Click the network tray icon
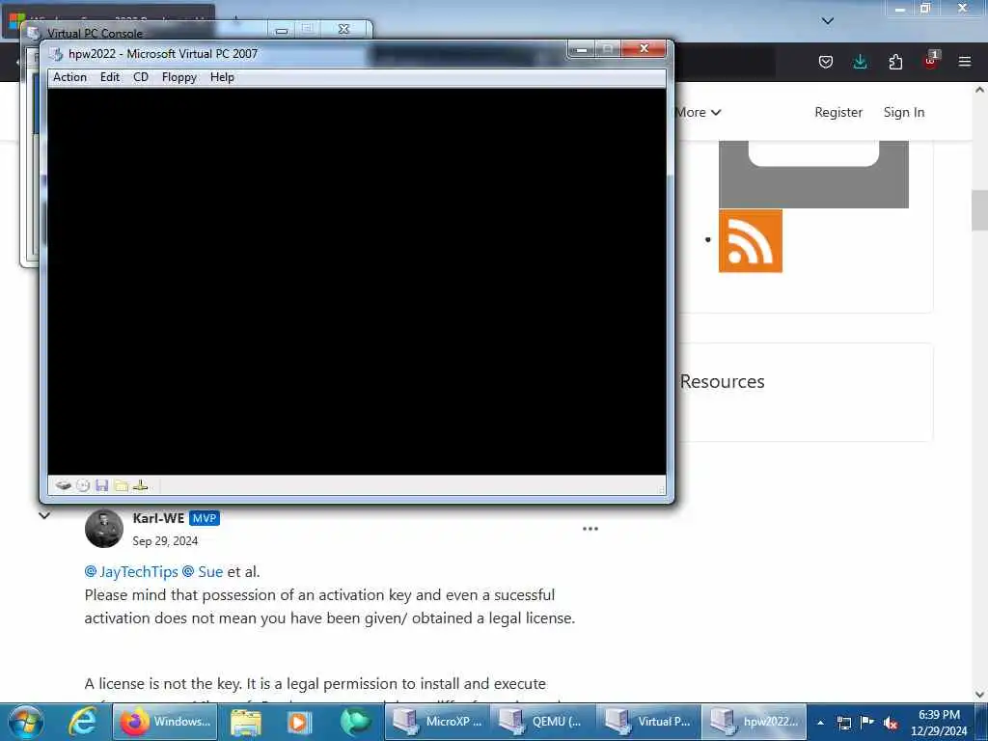The width and height of the screenshot is (988, 741). click(844, 723)
